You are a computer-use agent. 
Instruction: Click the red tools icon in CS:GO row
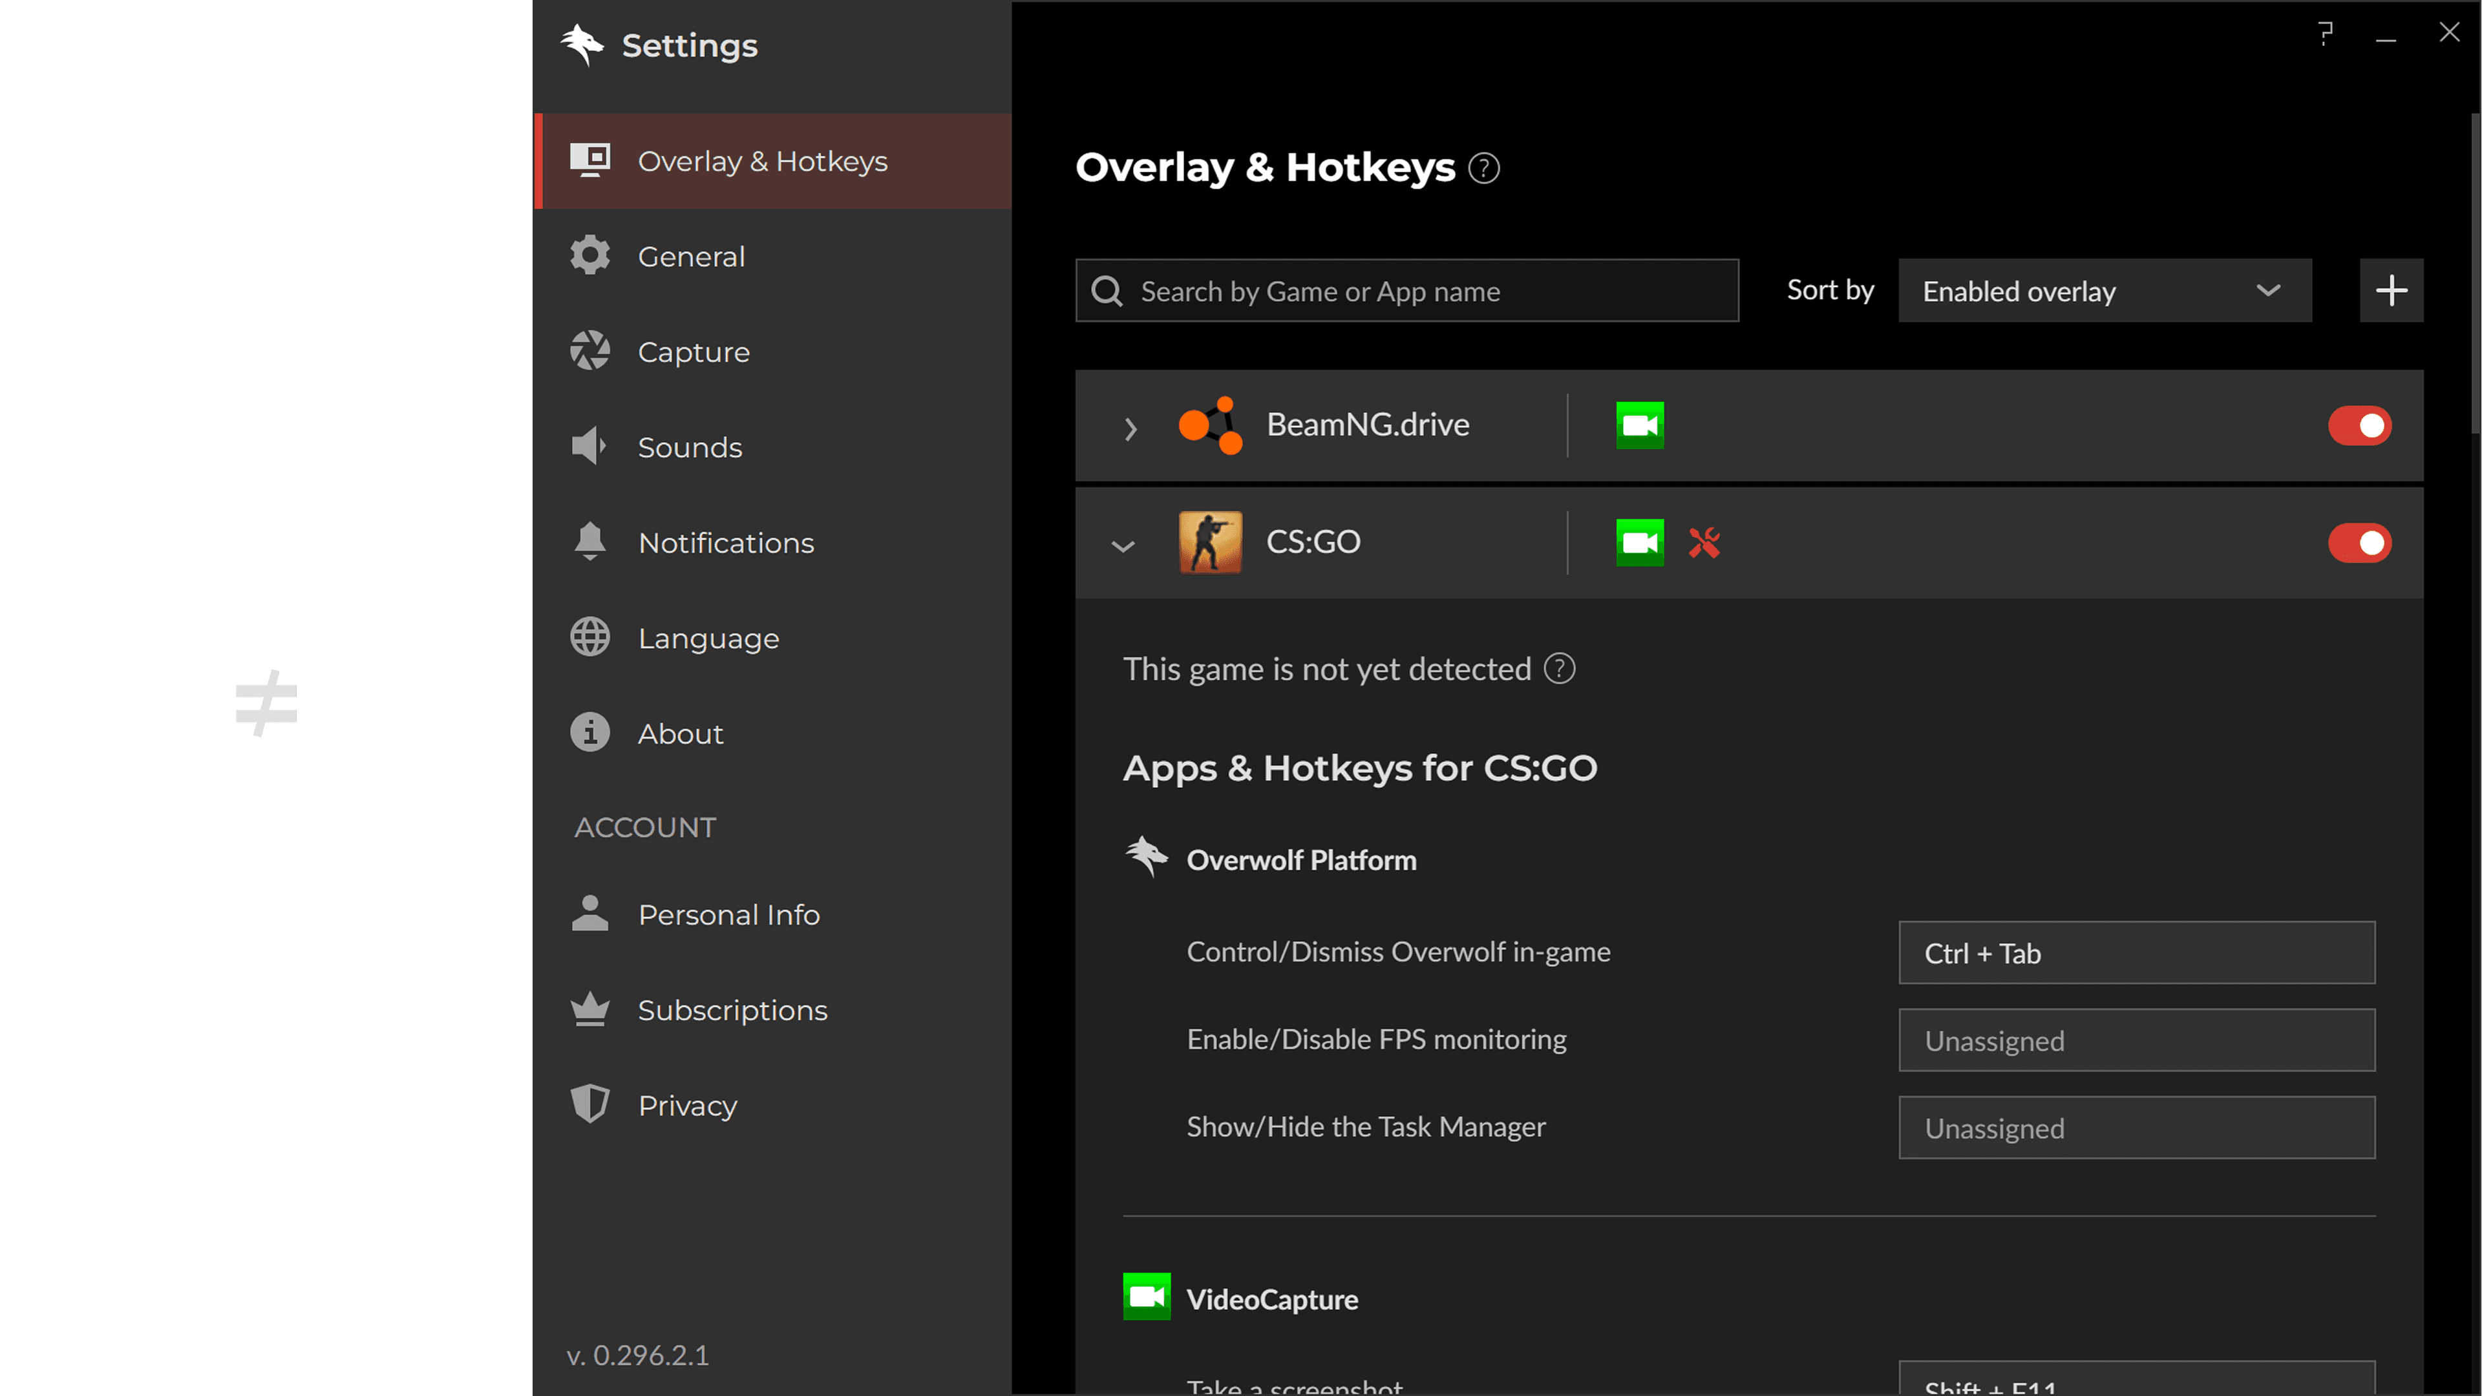(1704, 542)
